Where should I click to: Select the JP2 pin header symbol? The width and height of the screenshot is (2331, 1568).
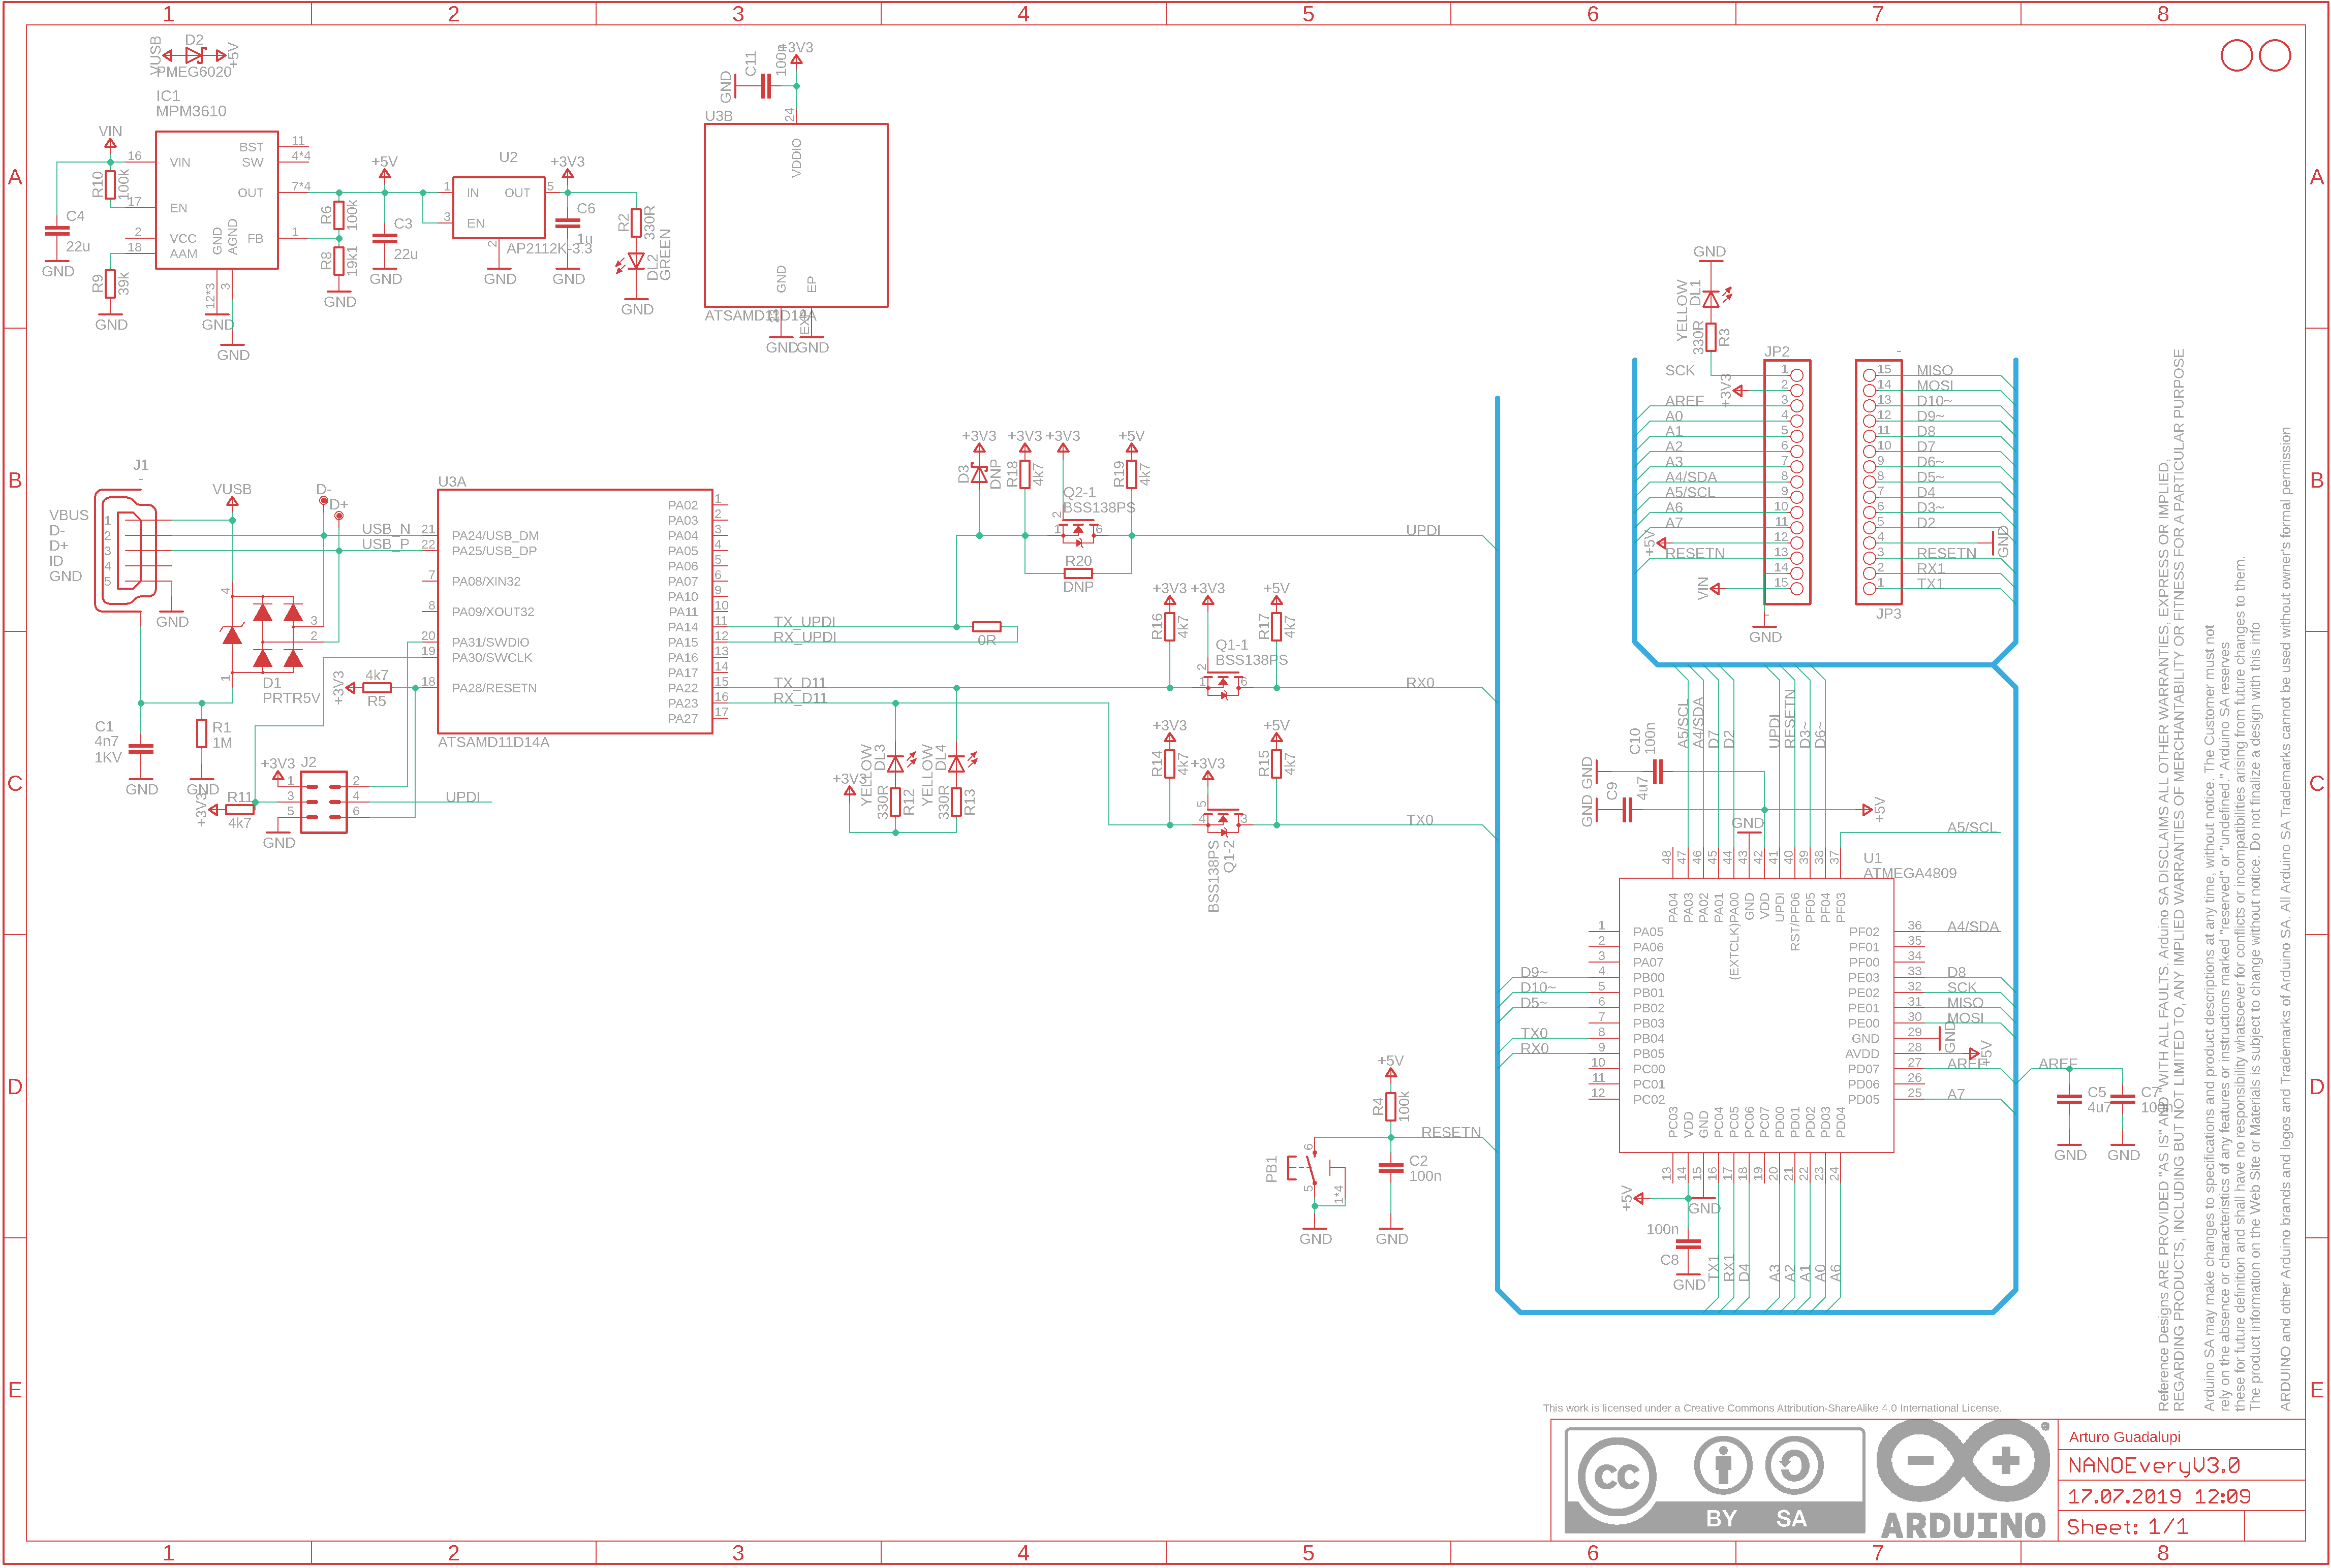(x=1787, y=482)
